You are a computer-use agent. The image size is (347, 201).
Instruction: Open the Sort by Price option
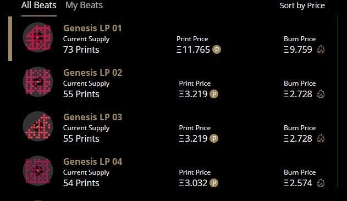click(x=302, y=5)
